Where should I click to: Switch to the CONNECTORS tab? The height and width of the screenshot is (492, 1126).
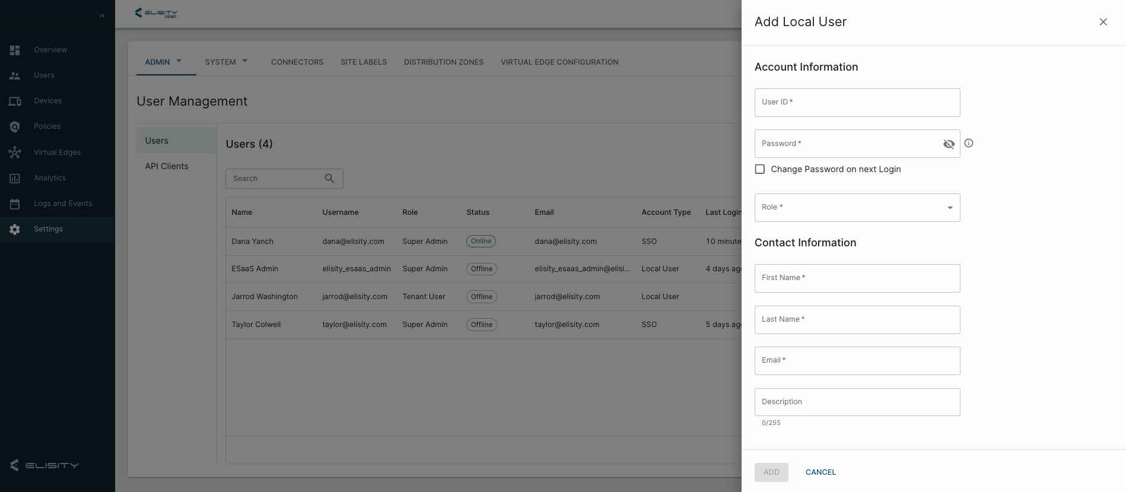click(x=297, y=62)
